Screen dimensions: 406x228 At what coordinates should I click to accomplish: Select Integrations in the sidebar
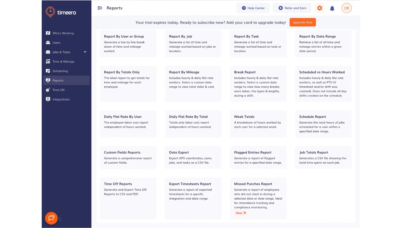[x=66, y=99]
